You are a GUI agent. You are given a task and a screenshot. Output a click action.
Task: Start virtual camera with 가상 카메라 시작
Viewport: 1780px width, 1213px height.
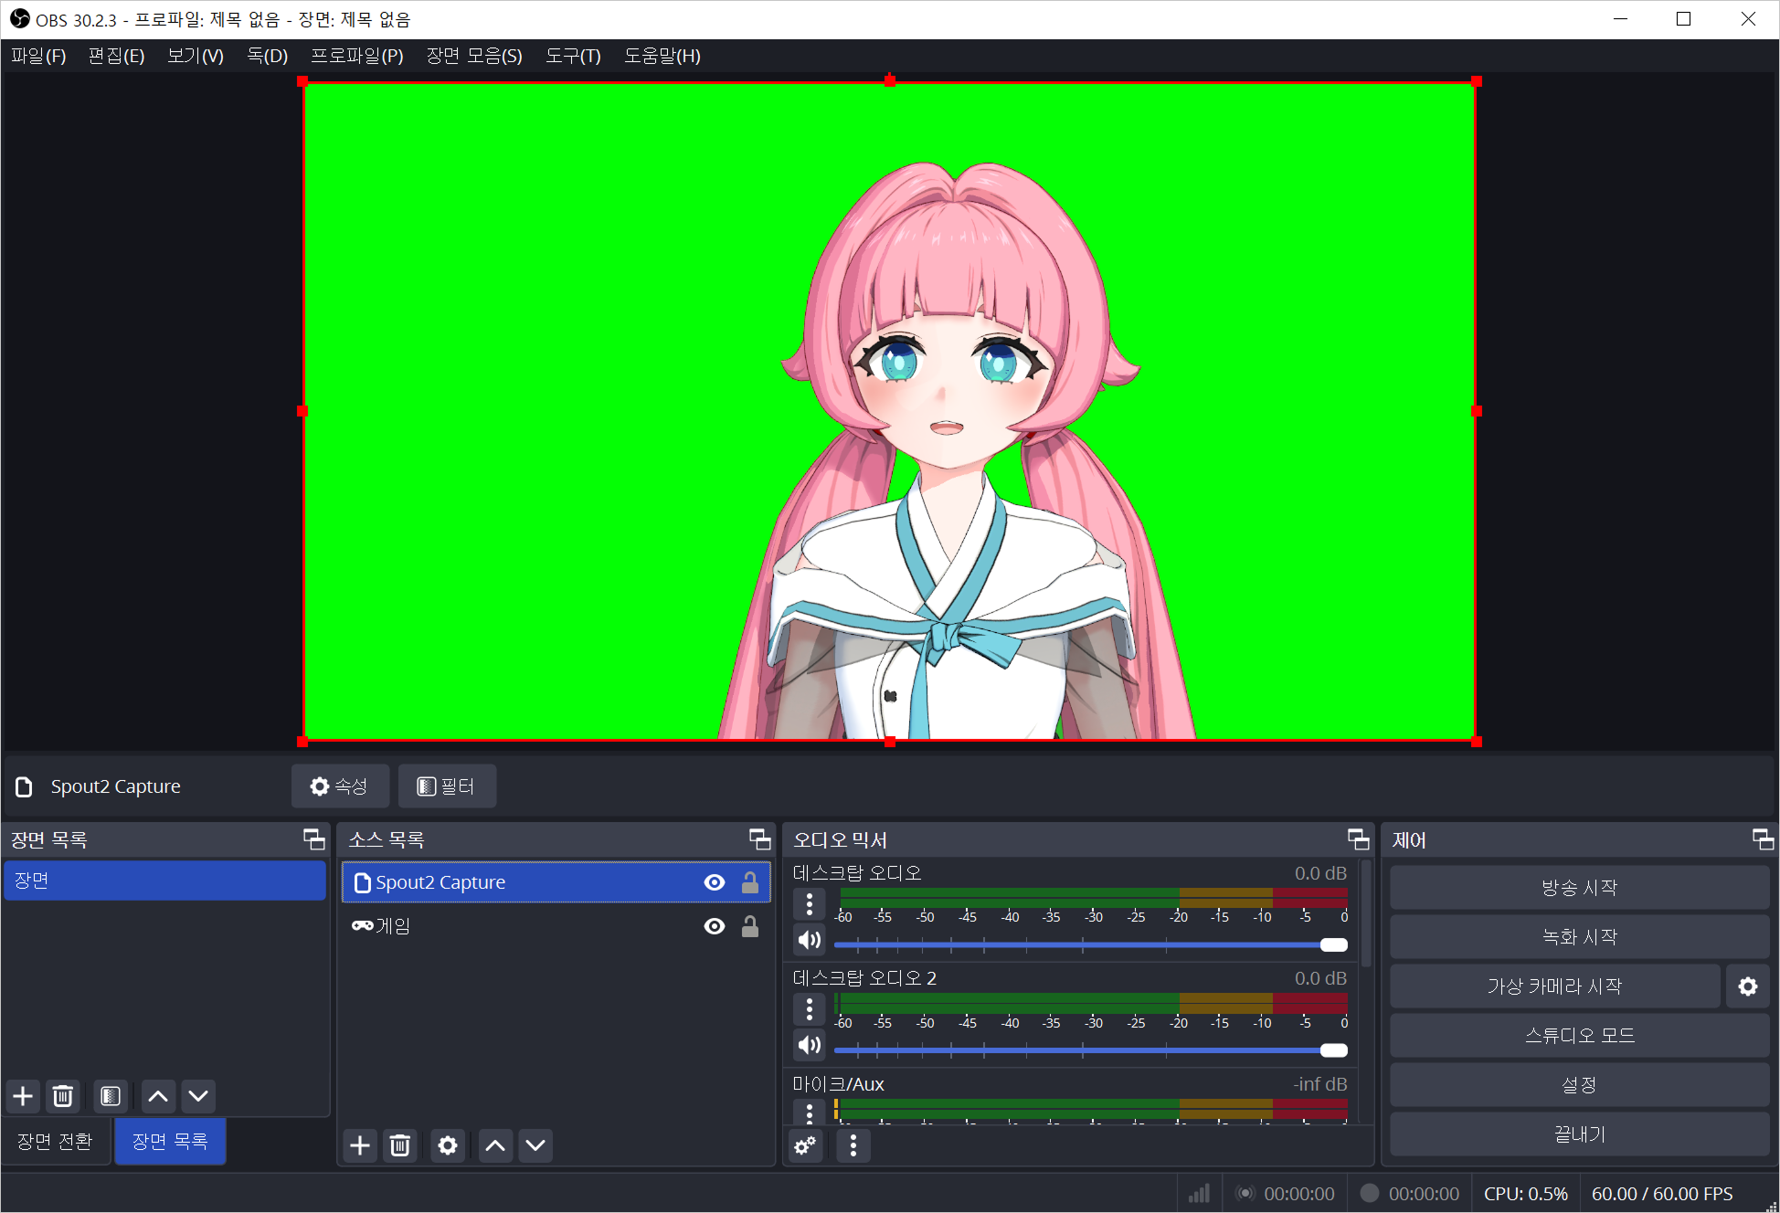pyautogui.click(x=1554, y=986)
